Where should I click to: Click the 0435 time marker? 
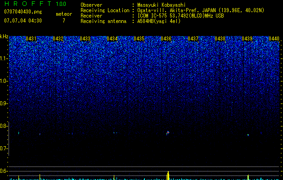pyautogui.click(x=139, y=39)
